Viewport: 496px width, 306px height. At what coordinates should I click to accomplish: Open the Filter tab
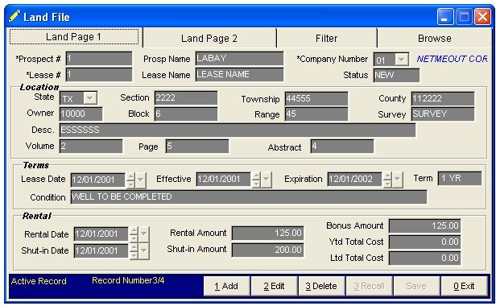coord(326,39)
